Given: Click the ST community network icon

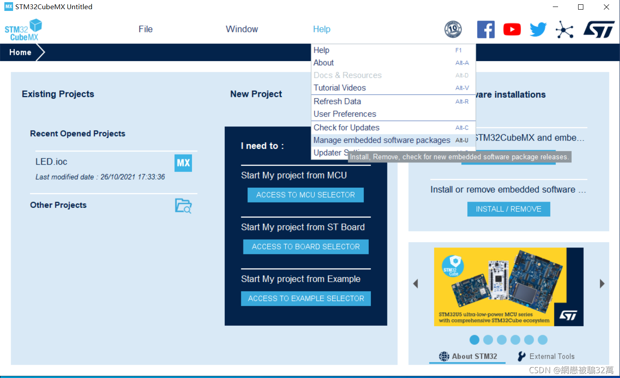Looking at the screenshot, I should tap(564, 30).
